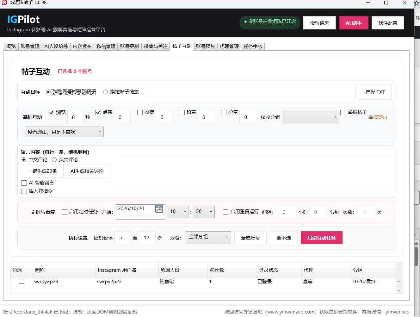Expand the 全部分组 group dropdown

[208, 238]
